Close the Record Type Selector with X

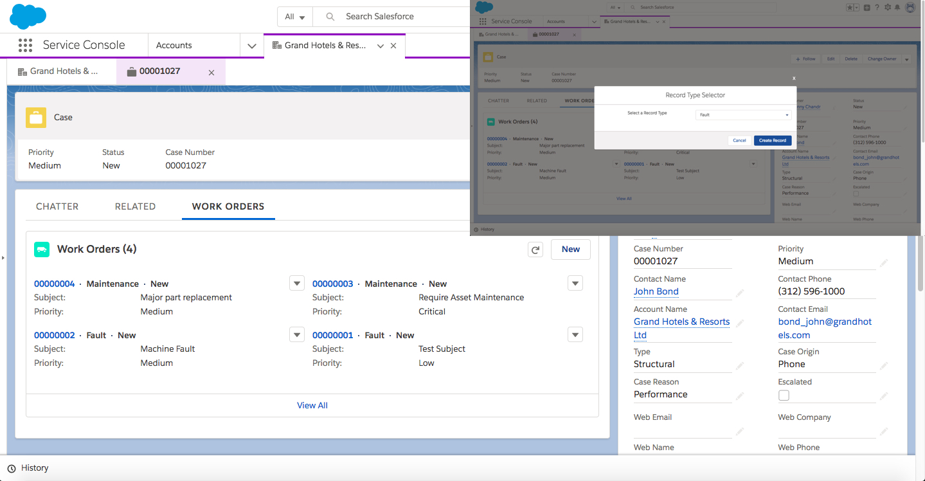coord(794,78)
